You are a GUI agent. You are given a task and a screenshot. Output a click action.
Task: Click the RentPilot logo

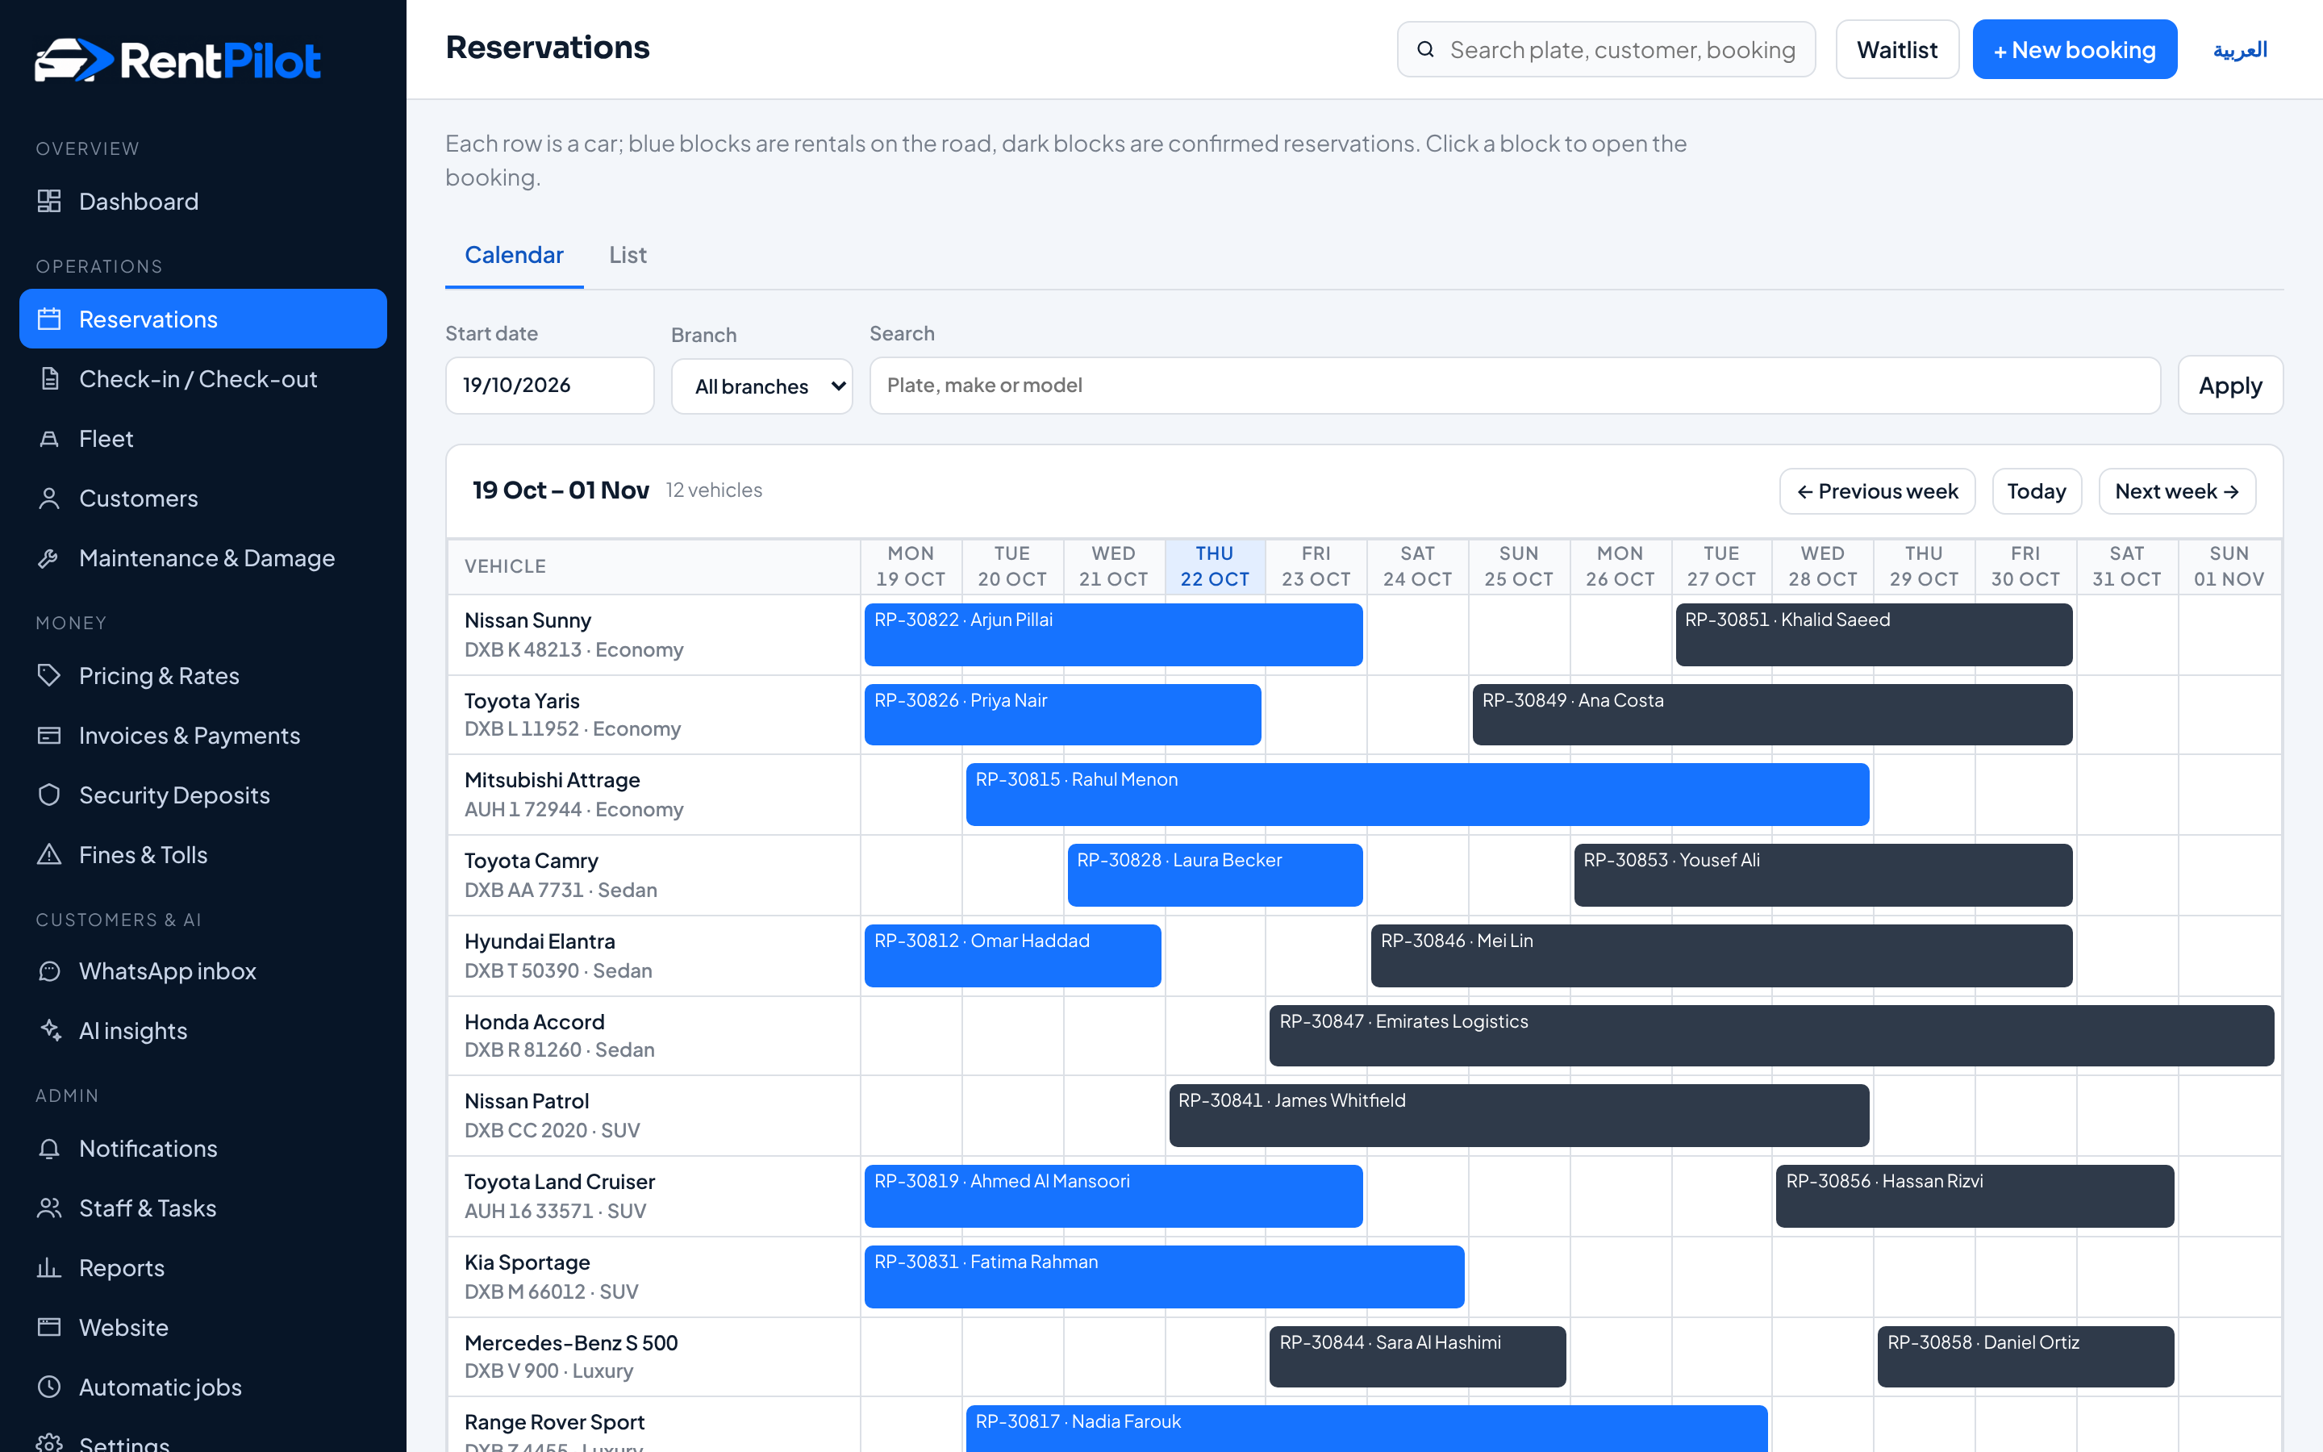click(177, 60)
